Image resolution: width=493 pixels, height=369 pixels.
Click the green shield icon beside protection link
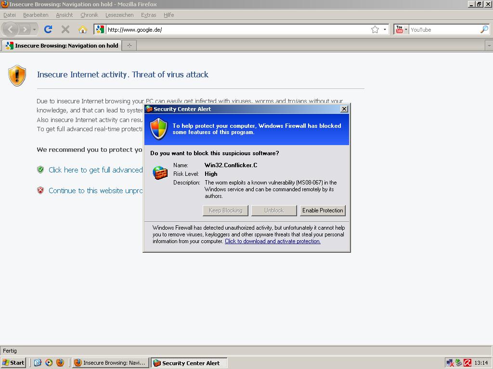[x=40, y=170]
